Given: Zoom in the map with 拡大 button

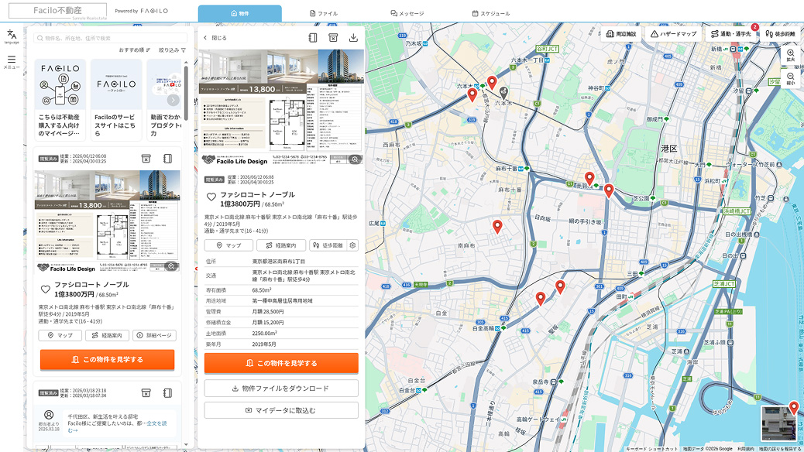Looking at the screenshot, I should [x=791, y=56].
